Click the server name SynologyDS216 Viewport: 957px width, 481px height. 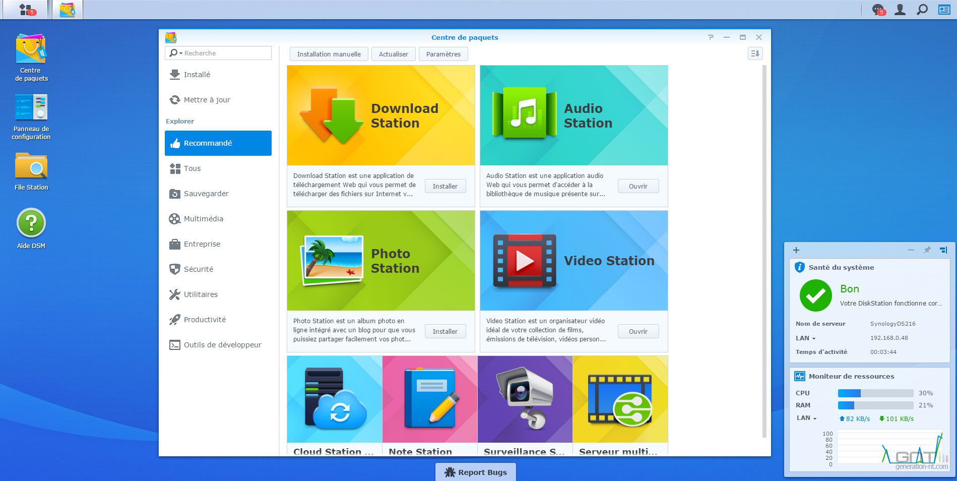[x=892, y=324]
